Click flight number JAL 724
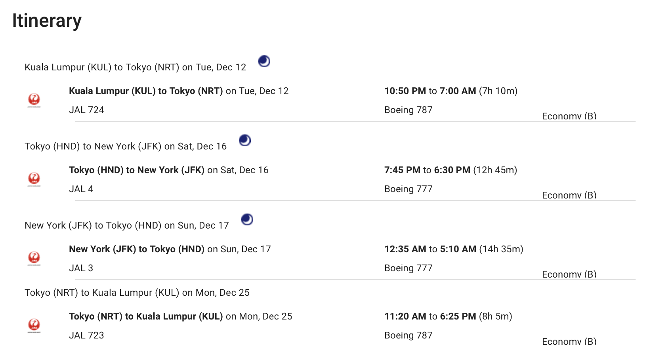Image resolution: width=649 pixels, height=363 pixels. [86, 110]
